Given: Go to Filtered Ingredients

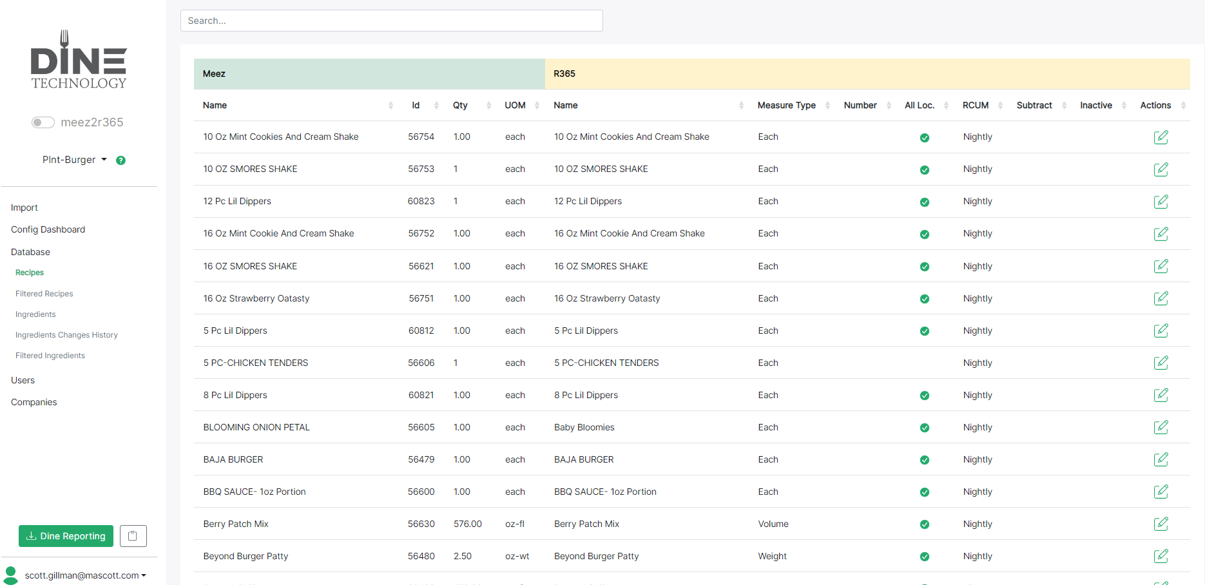Looking at the screenshot, I should coord(50,356).
